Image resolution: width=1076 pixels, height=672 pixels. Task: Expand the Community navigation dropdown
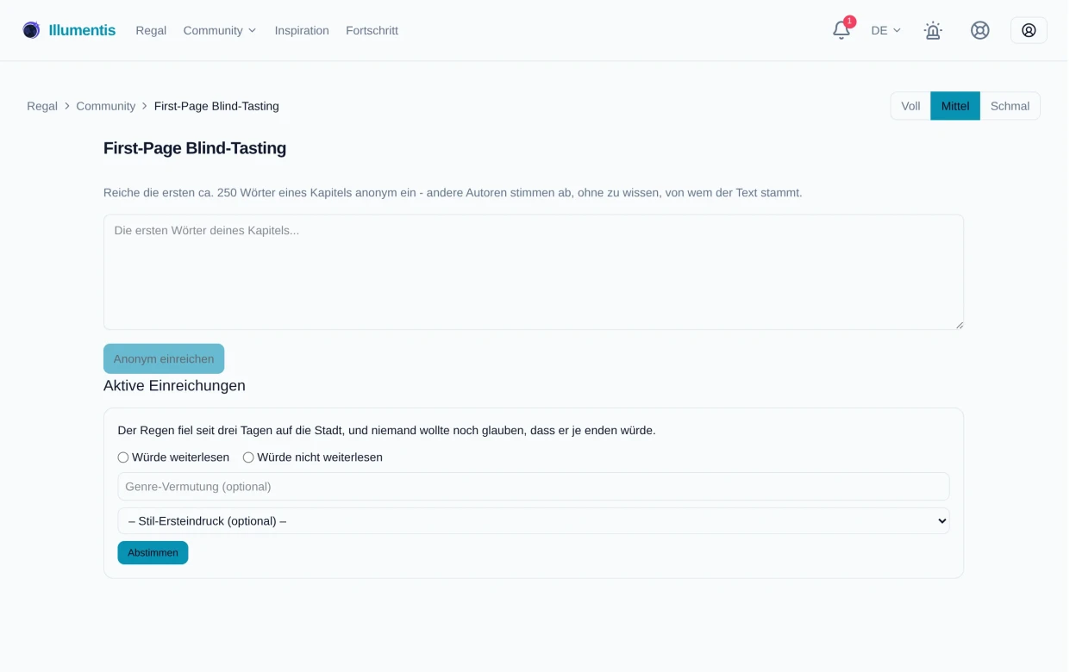[220, 30]
